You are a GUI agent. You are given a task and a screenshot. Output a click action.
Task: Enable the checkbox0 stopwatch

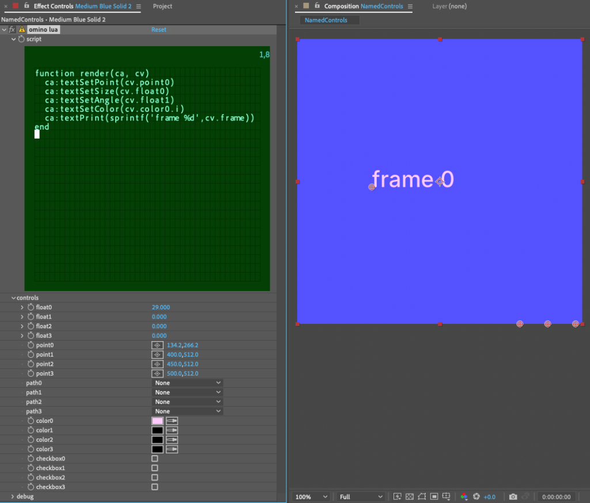(31, 458)
